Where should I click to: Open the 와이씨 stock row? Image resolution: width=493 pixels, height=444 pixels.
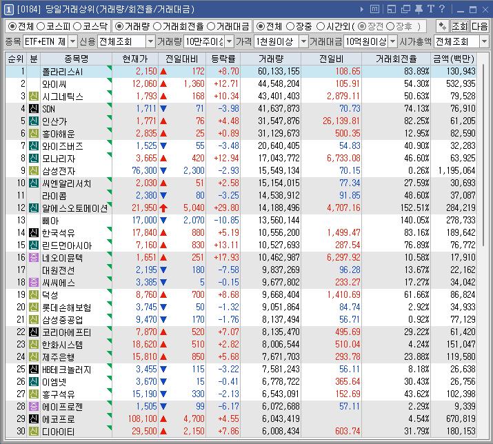(241, 83)
